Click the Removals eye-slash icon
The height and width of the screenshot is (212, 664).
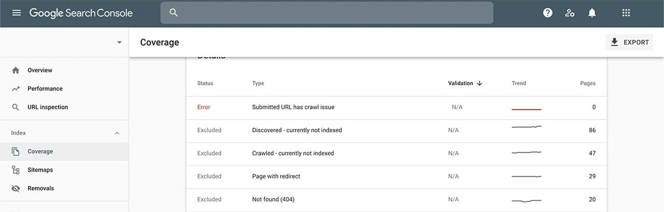[x=15, y=188]
